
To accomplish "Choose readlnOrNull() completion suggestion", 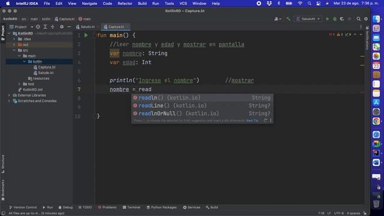I will [202, 113].
